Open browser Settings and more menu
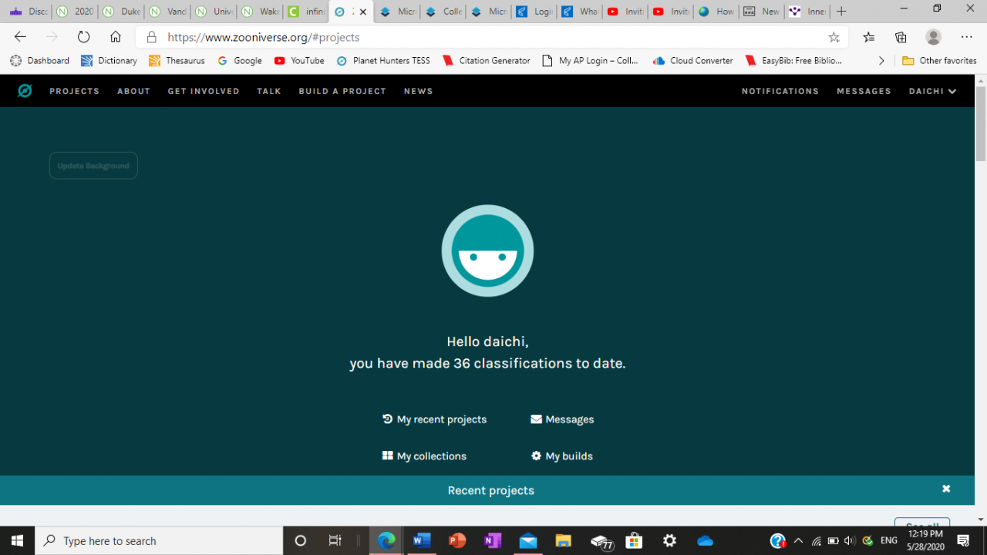This screenshot has height=555, width=987. click(967, 37)
